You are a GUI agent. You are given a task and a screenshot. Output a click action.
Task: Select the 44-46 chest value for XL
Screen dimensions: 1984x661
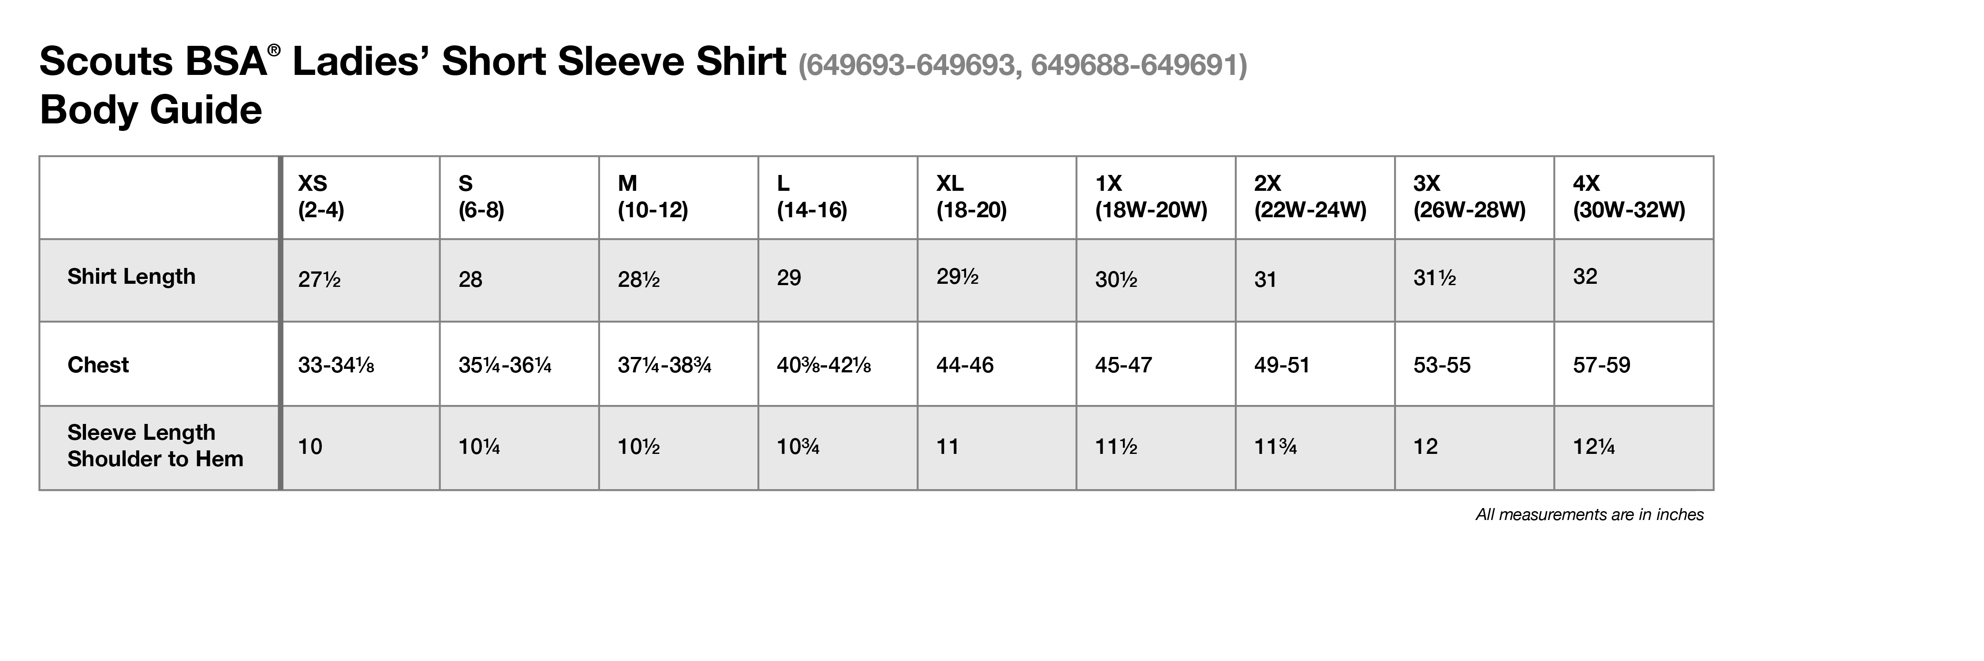pyautogui.click(x=965, y=365)
